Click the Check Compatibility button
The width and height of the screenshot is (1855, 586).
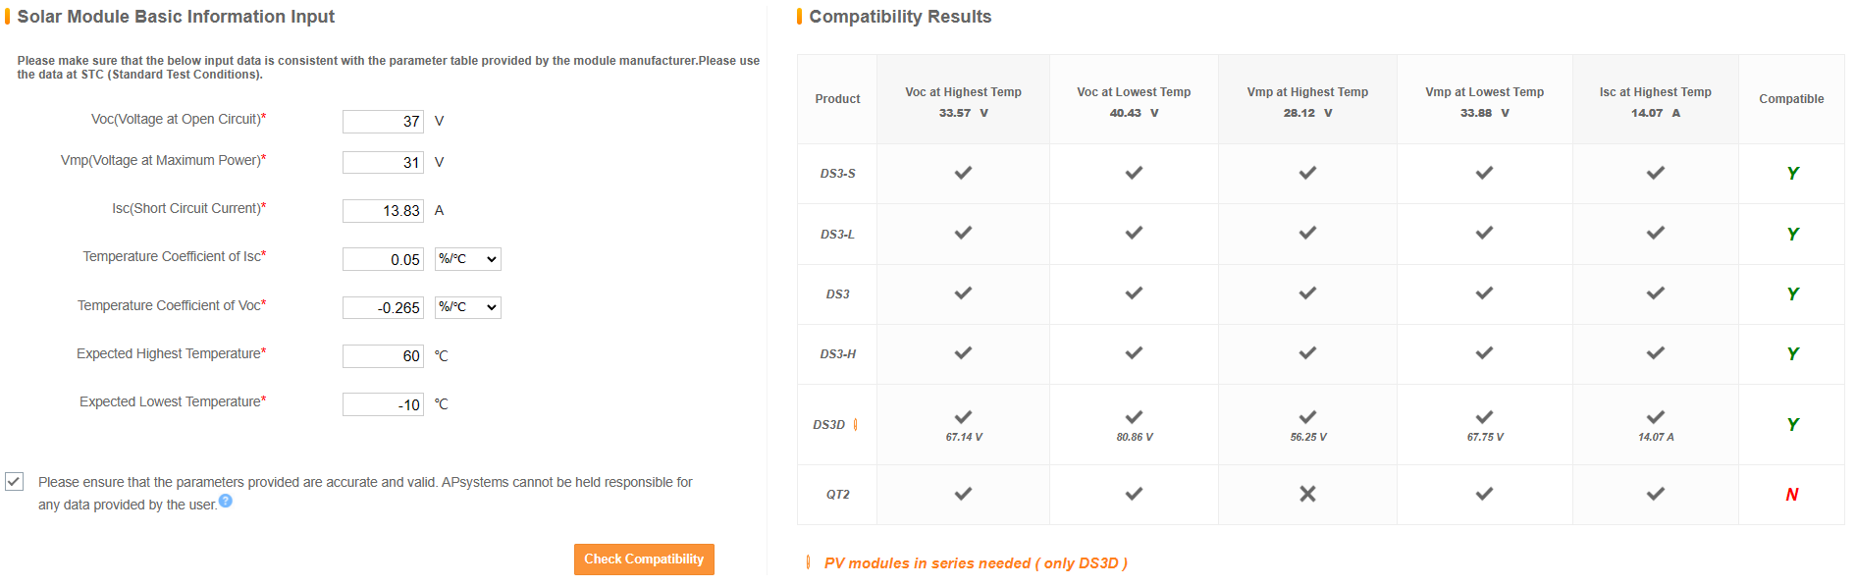coord(644,559)
